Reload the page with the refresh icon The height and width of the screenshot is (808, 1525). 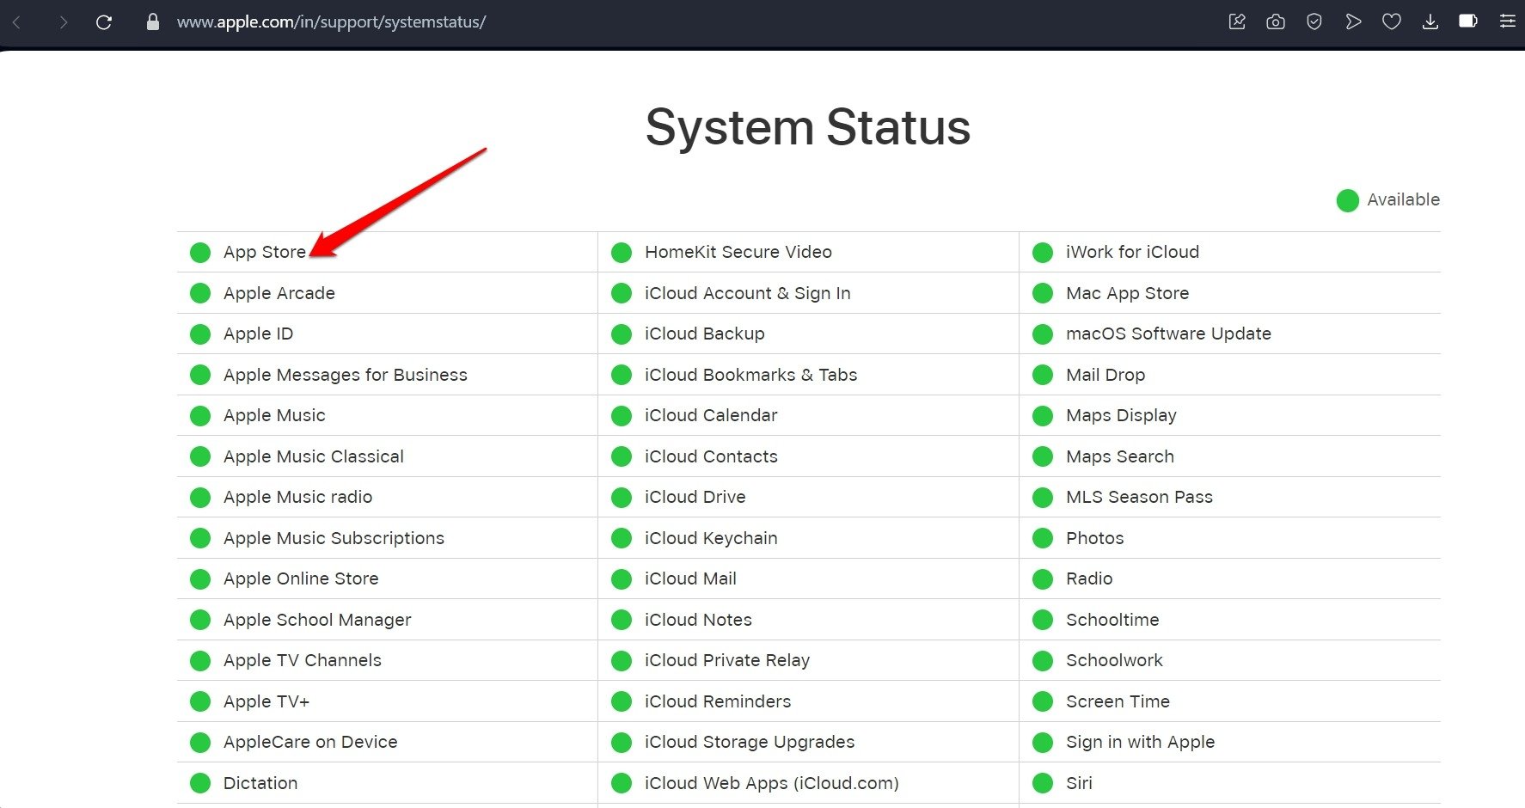pyautogui.click(x=104, y=22)
